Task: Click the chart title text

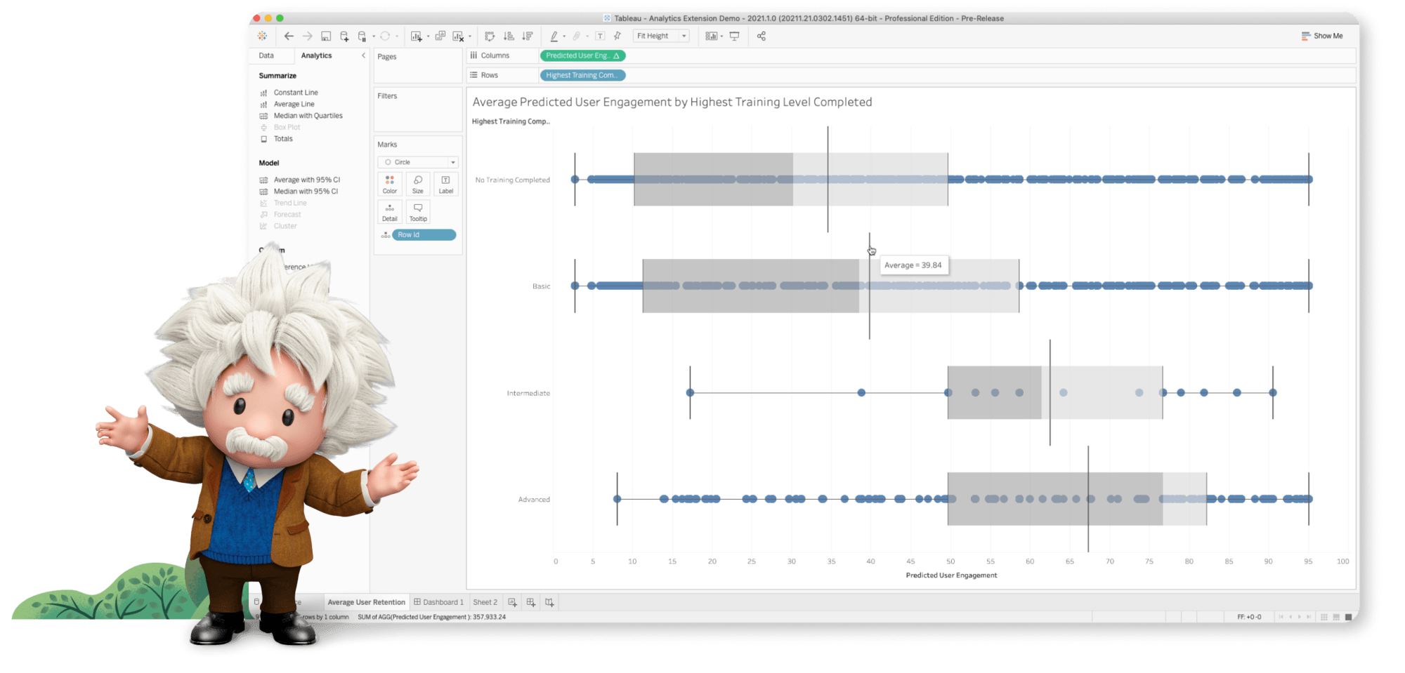Action: [x=672, y=102]
